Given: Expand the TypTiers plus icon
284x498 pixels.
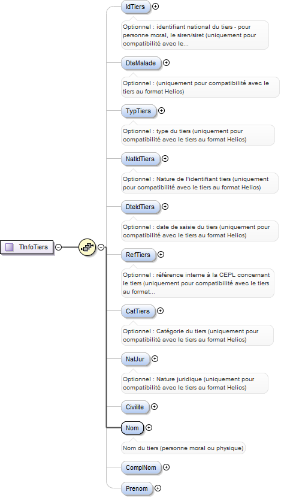Looking at the screenshot, I should (161, 111).
